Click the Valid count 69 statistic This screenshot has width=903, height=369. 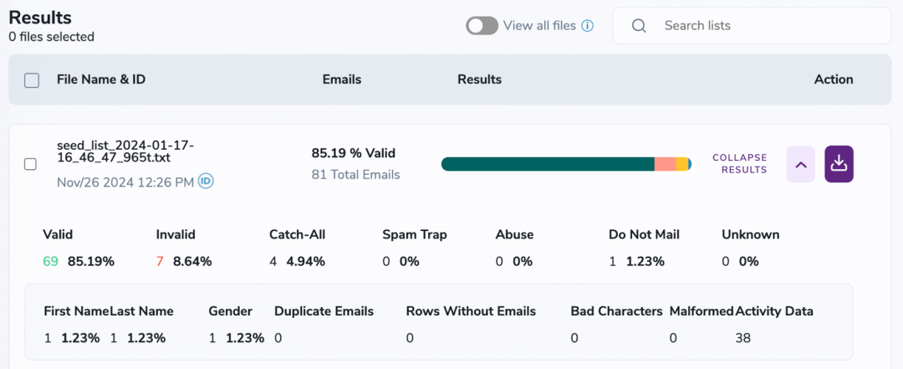tap(51, 261)
